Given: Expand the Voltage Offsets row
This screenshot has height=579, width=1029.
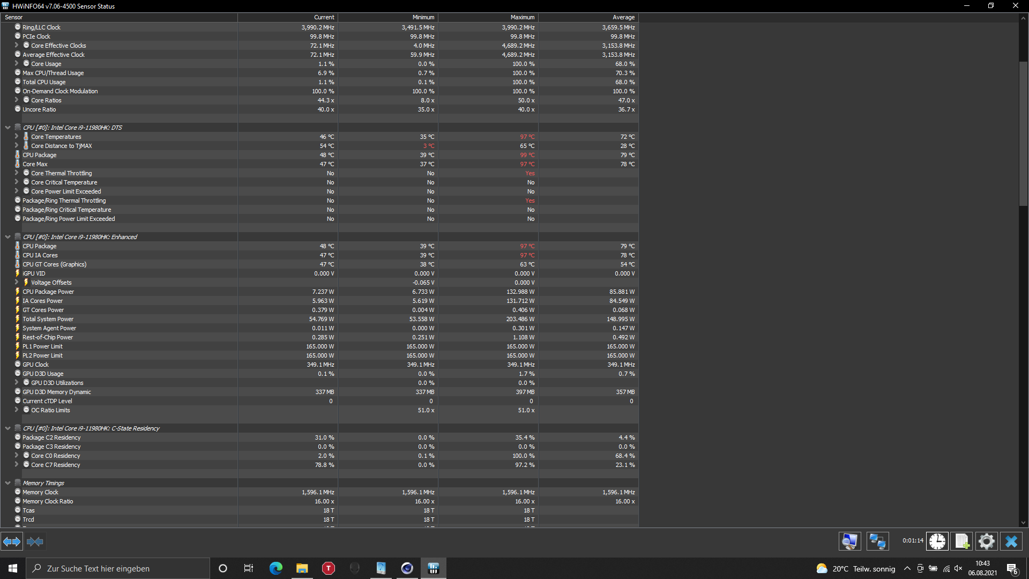Looking at the screenshot, I should coord(17,283).
